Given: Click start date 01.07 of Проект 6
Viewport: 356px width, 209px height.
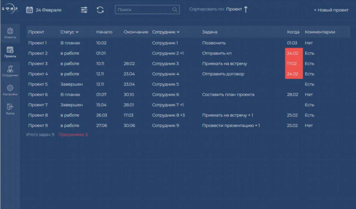Looking at the screenshot, I should [101, 94].
